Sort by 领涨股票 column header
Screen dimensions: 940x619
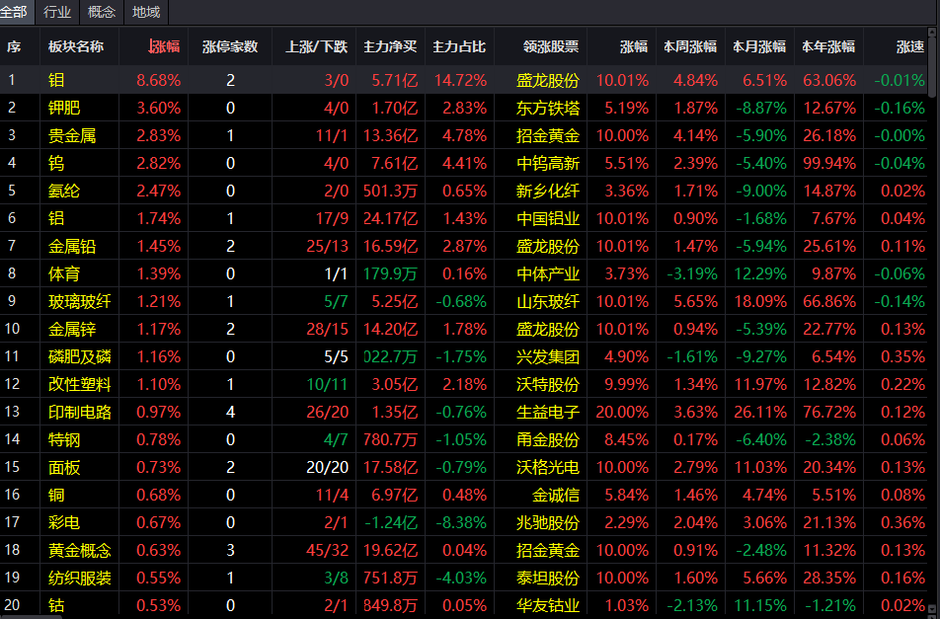point(551,46)
